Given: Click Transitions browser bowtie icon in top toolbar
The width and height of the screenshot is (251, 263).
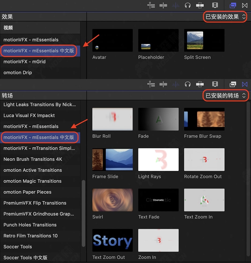Looking at the screenshot, I should (x=245, y=5).
